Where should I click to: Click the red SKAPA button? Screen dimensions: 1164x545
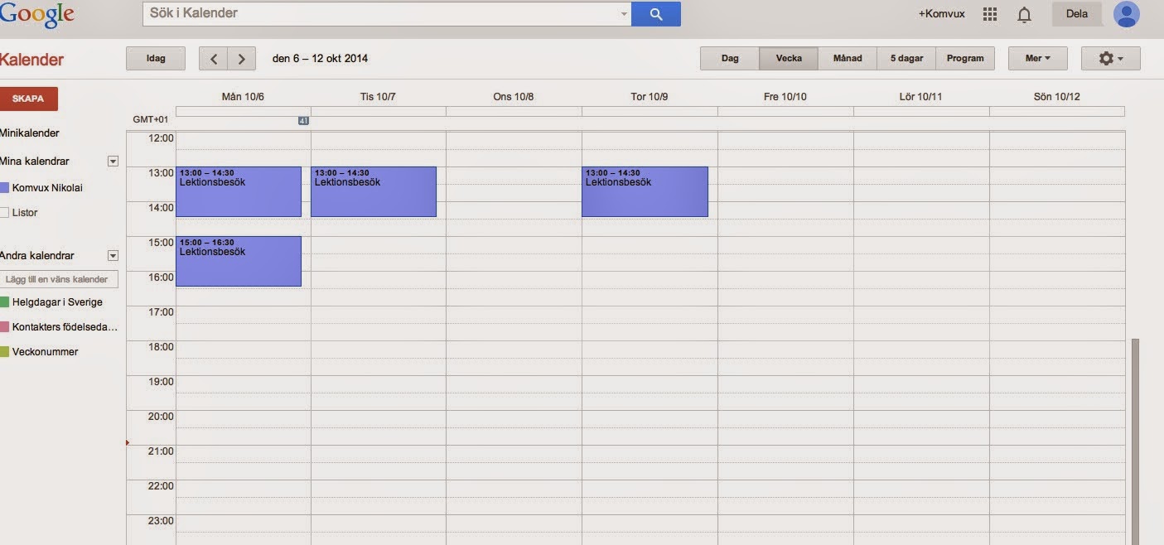28,99
